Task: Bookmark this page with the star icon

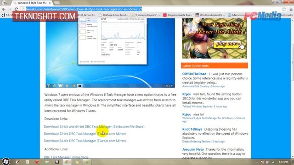Action: click(284, 9)
